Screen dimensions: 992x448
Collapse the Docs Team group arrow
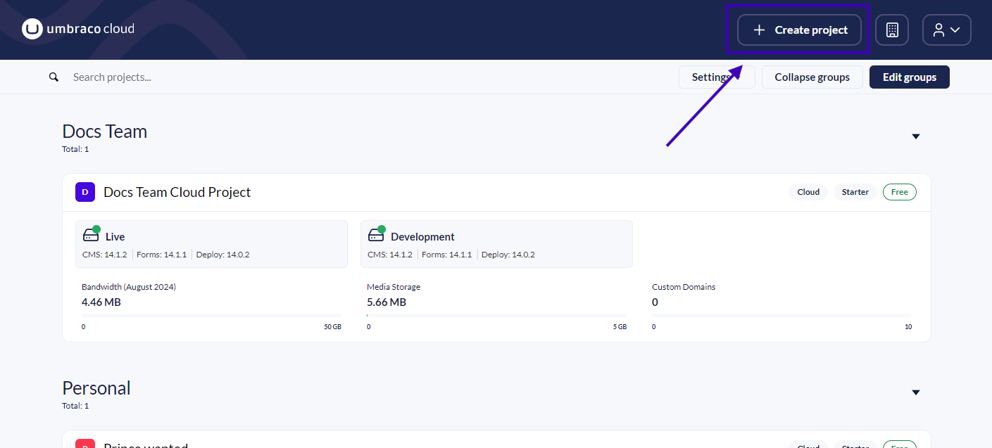(916, 136)
